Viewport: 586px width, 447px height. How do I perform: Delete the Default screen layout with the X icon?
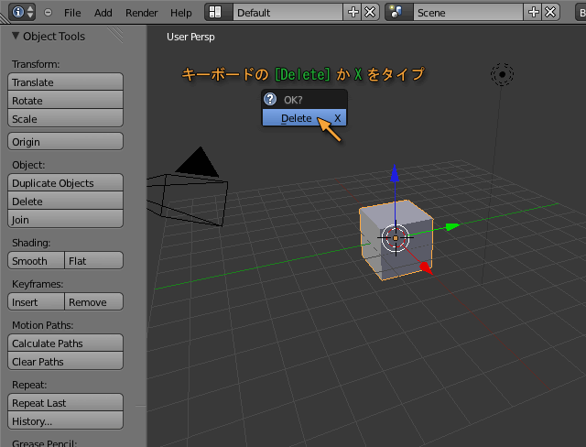point(369,13)
